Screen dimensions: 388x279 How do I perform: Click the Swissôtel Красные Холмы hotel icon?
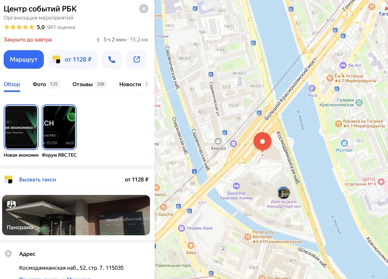point(236,186)
